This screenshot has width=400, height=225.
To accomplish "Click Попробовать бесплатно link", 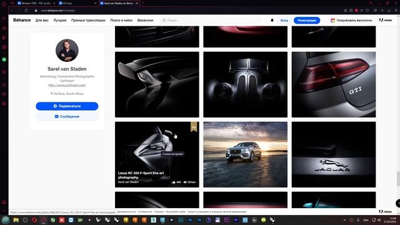I will click(351, 20).
